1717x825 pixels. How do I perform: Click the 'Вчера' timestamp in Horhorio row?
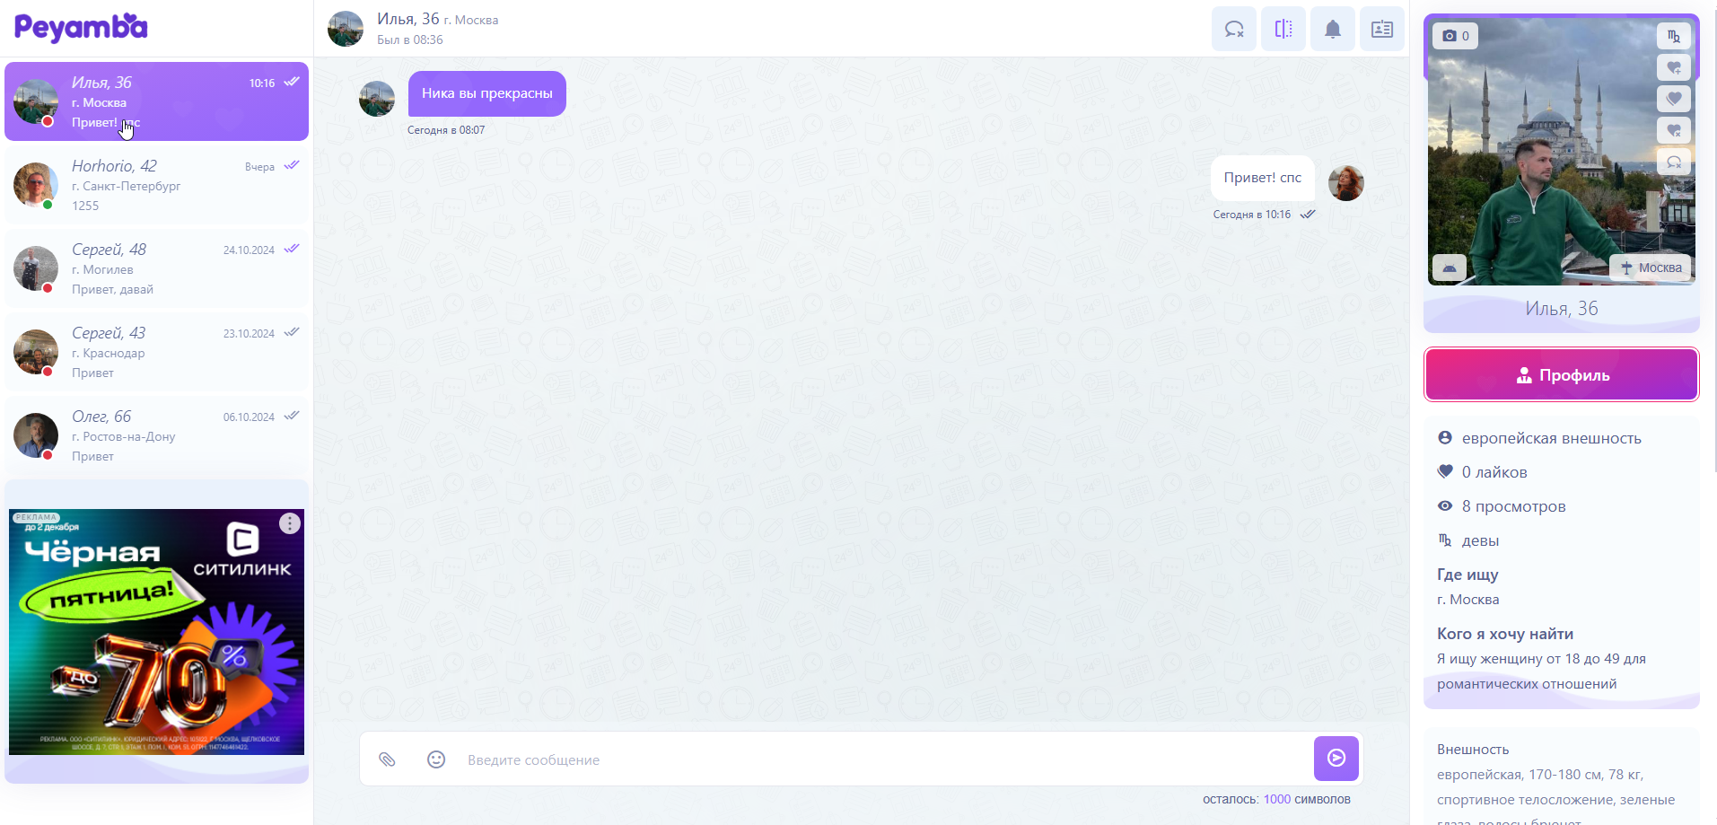click(x=259, y=167)
